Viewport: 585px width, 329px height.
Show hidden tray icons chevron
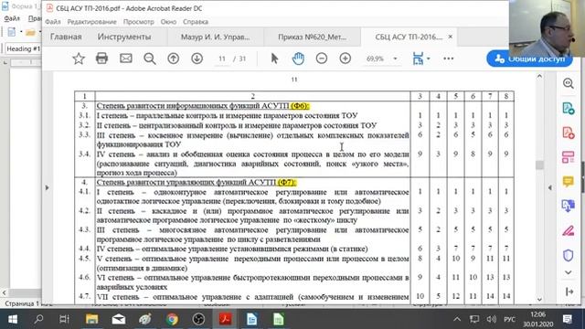pyautogui.click(x=457, y=319)
